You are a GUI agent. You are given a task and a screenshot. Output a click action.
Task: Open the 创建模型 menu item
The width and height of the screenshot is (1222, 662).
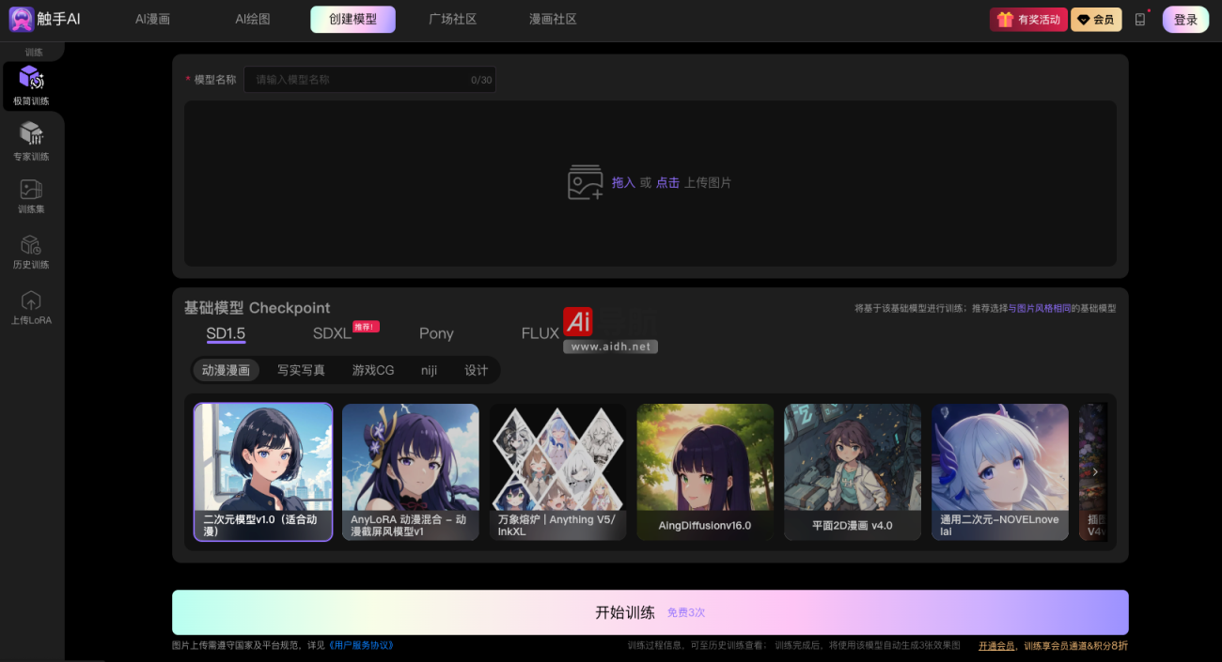(352, 19)
